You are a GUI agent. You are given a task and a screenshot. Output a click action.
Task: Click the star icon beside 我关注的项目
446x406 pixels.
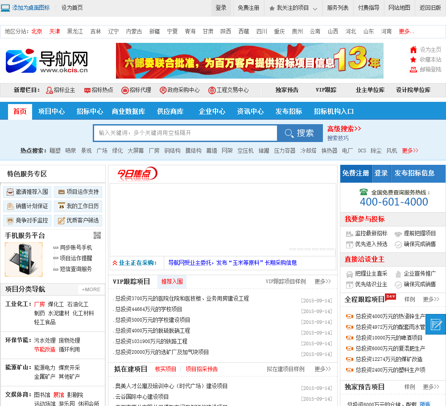click(x=272, y=8)
